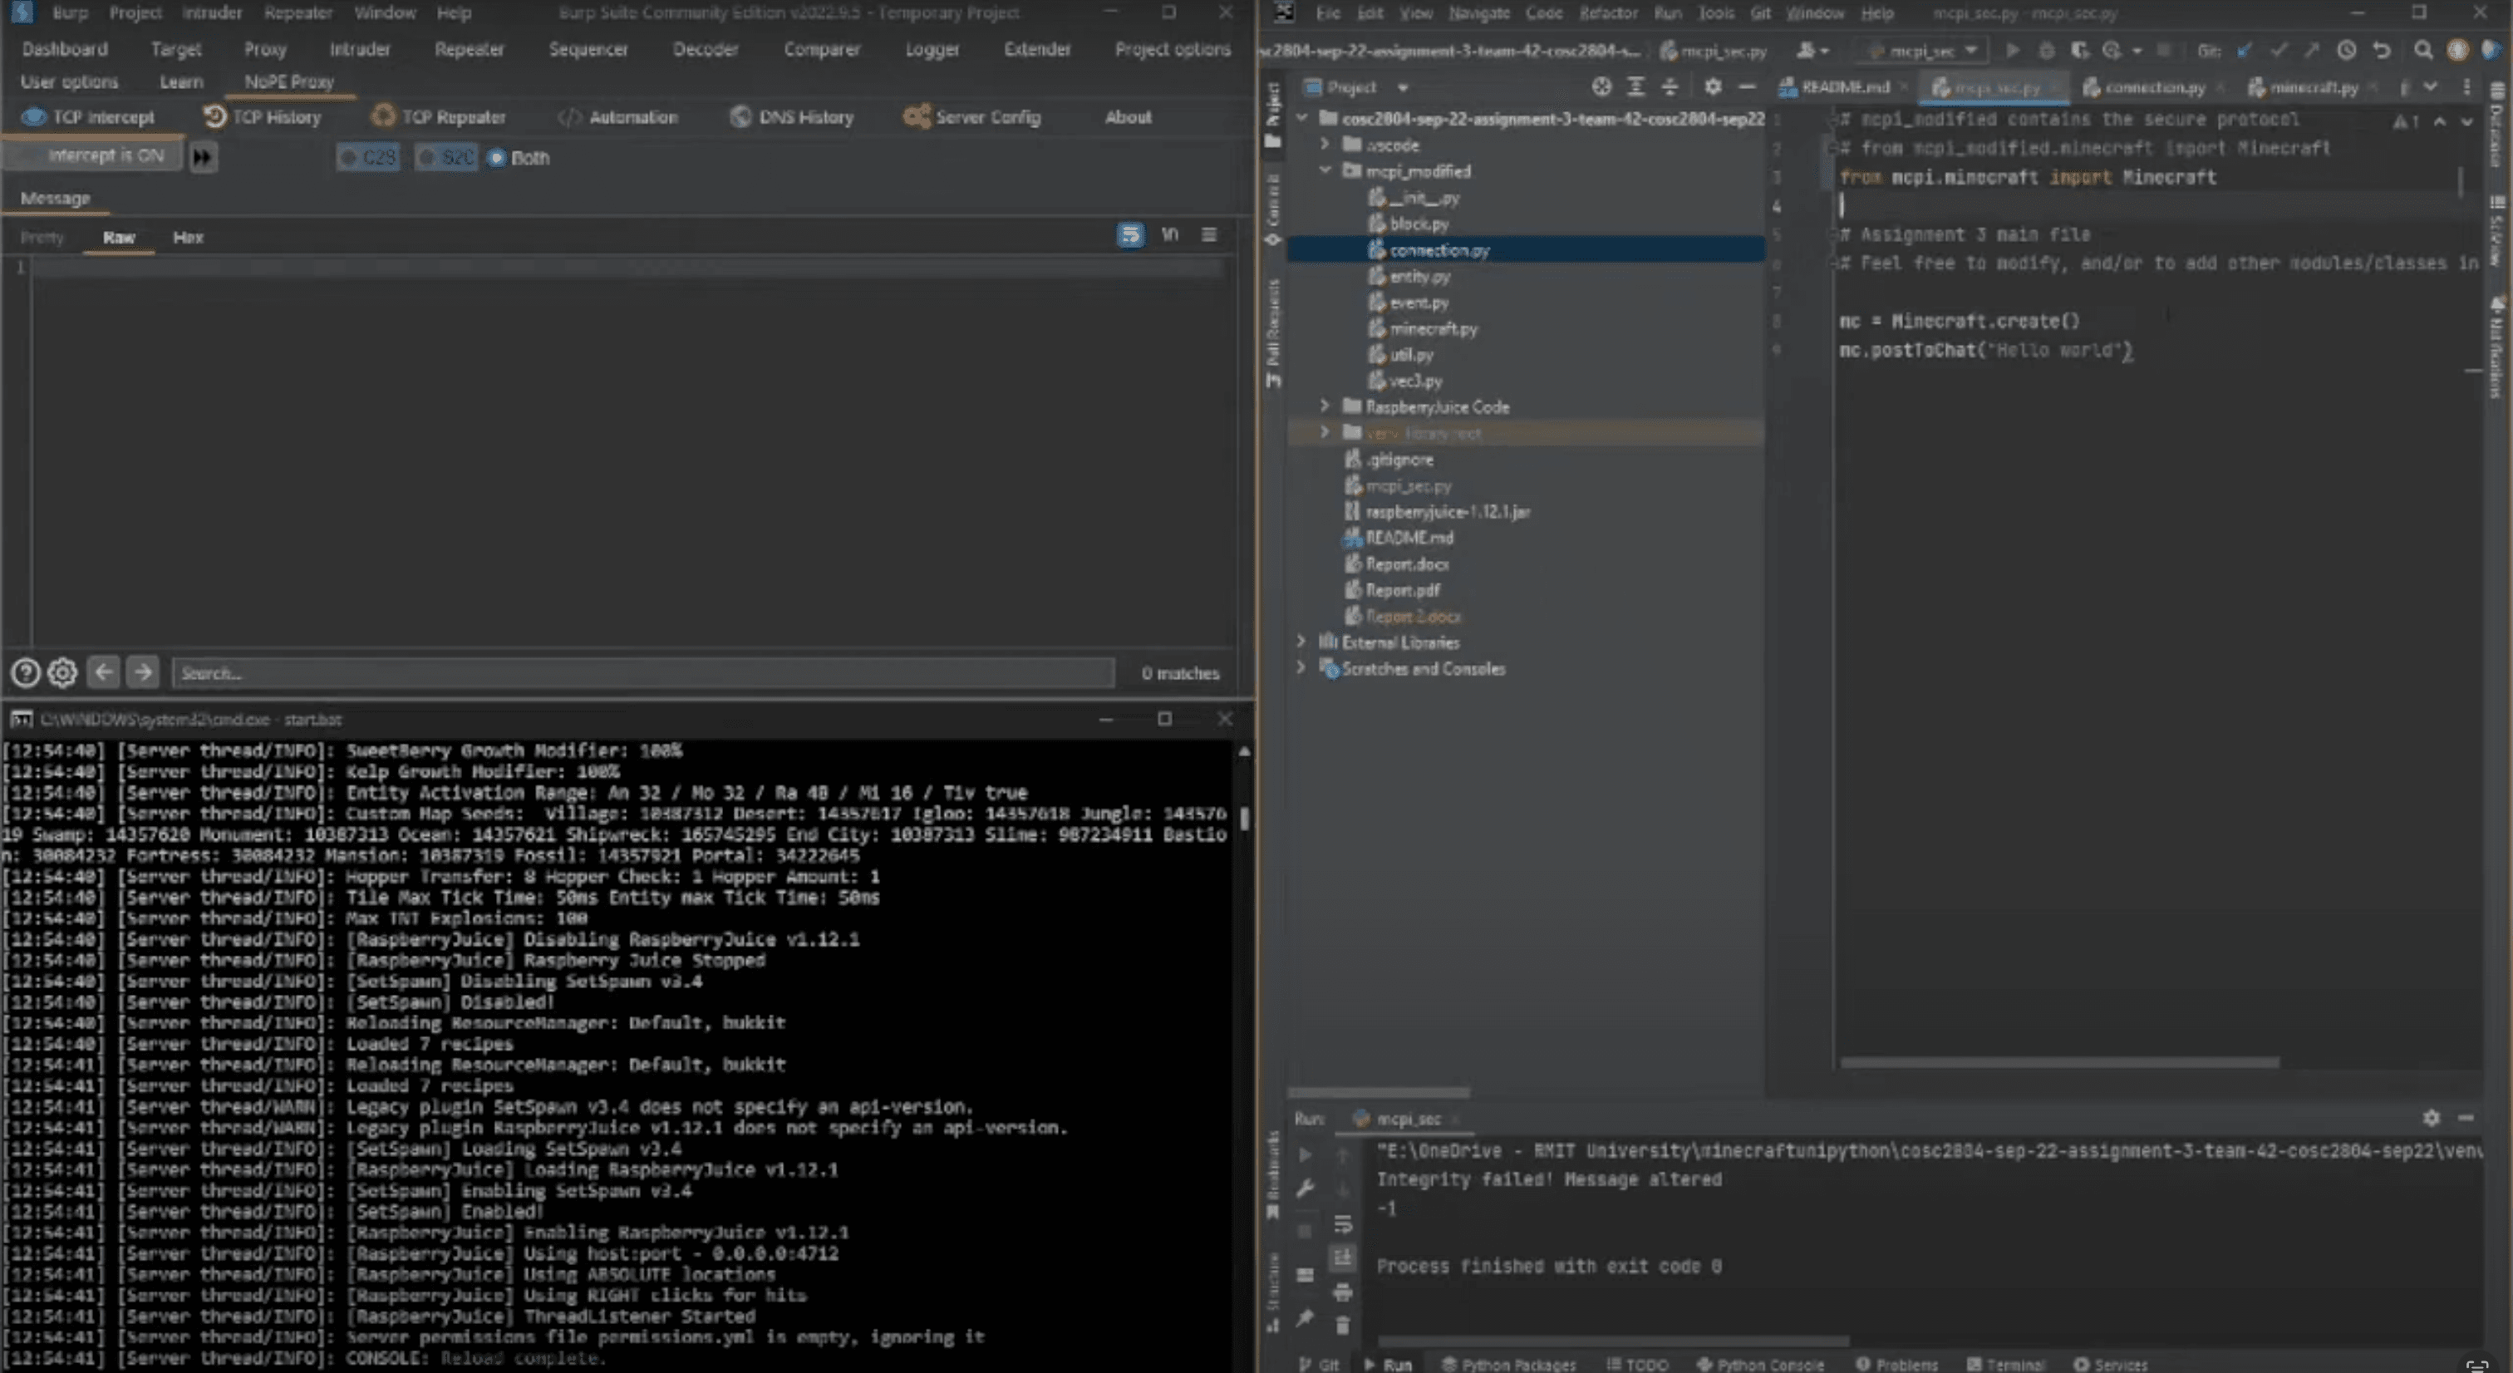Viewport: 2513px width, 1373px height.
Task: Click the Debug bug icon in toolbar
Action: pyautogui.click(x=2046, y=50)
